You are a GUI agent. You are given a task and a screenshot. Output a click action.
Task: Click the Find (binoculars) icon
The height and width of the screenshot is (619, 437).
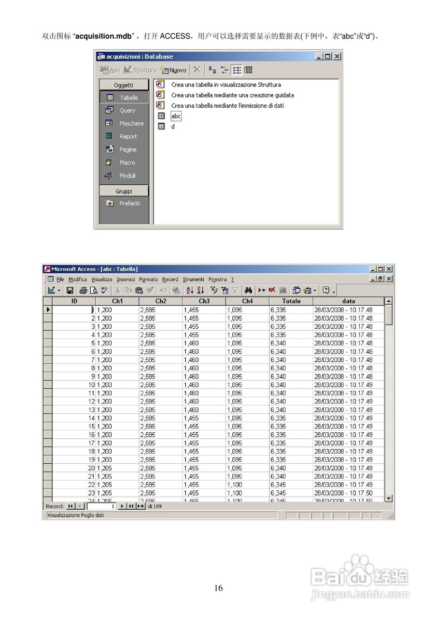point(248,290)
